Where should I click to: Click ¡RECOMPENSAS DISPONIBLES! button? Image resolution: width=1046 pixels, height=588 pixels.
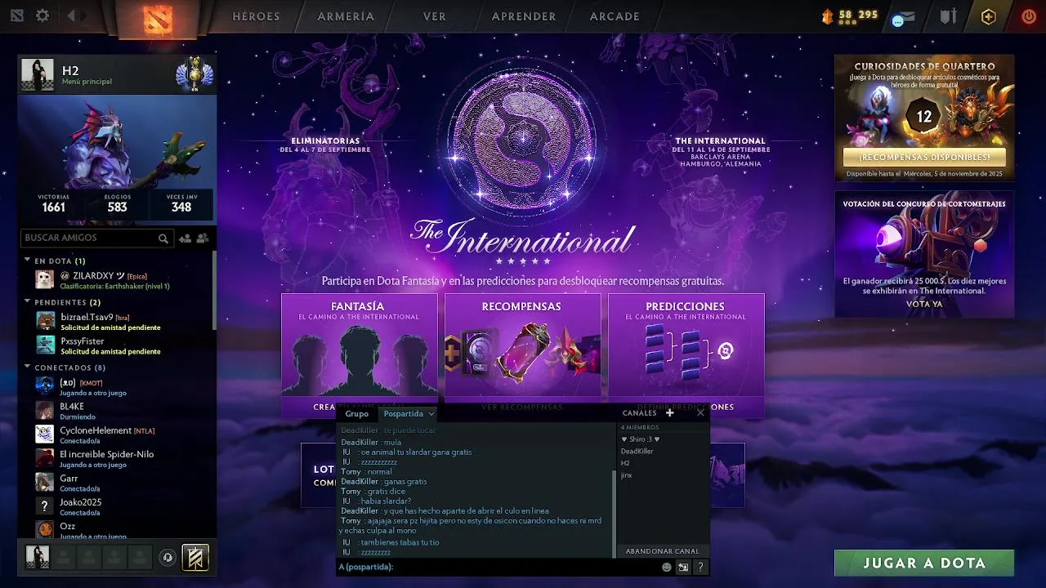click(x=924, y=157)
